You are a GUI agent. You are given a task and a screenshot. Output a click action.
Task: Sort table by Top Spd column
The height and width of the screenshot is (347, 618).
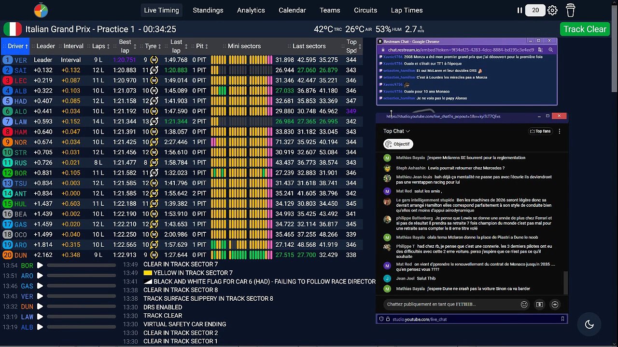353,46
